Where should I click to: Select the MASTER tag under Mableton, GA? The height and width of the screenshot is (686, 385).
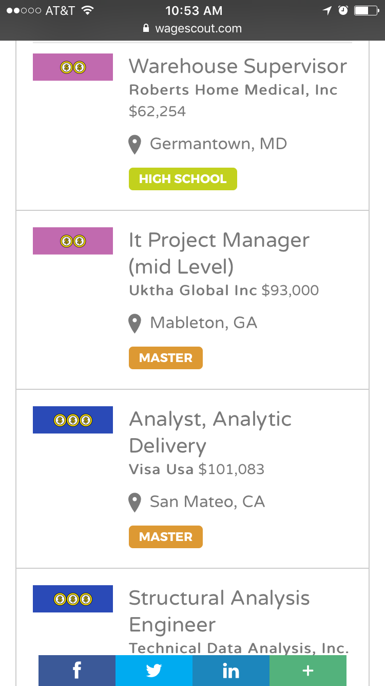point(166,358)
